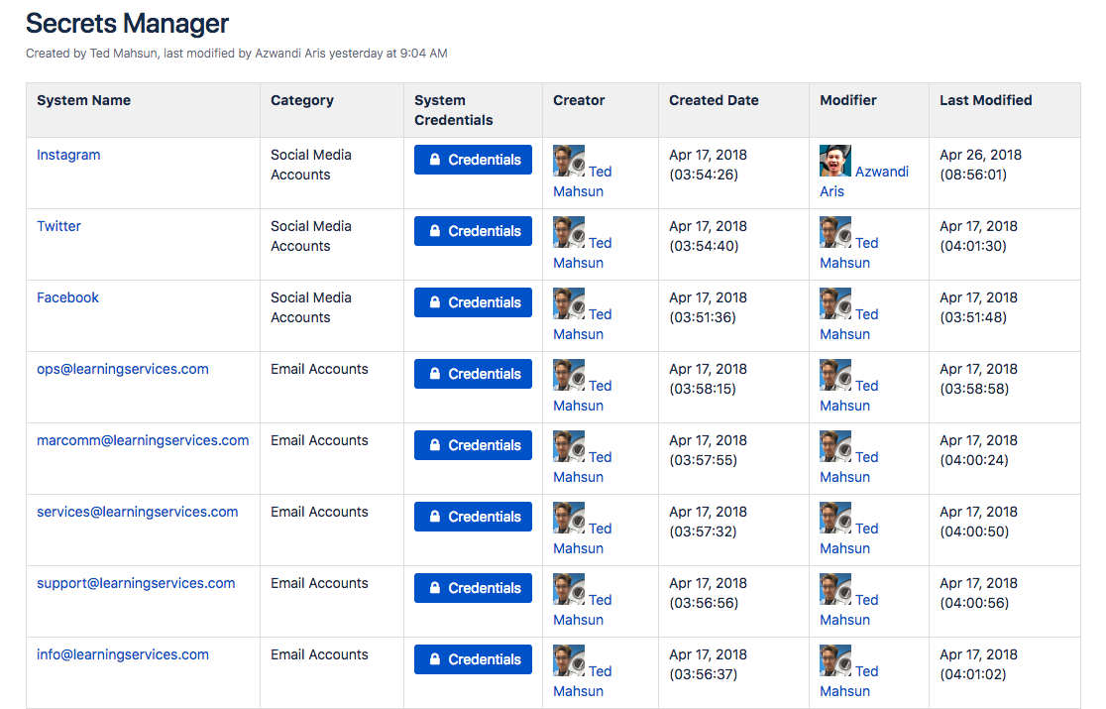This screenshot has height=709, width=1106.
Task: Click creator avatar in Instagram row
Action: click(569, 160)
